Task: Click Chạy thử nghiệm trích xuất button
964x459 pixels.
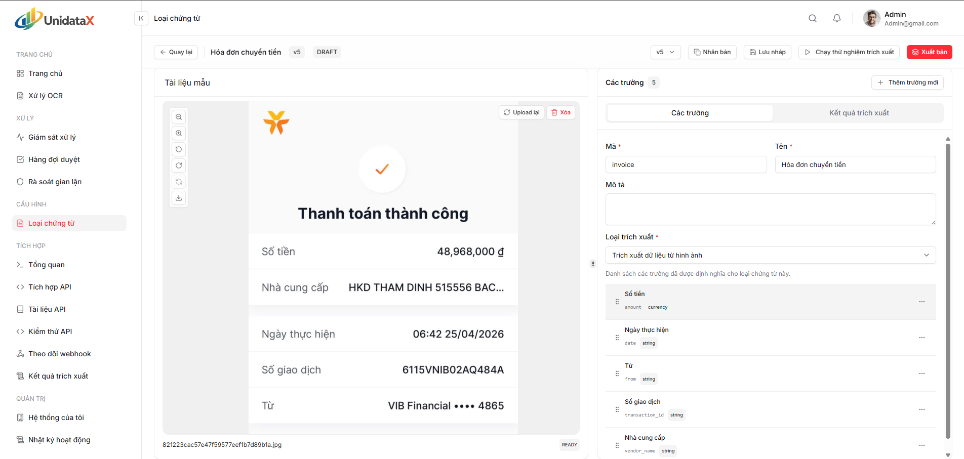Action: (x=849, y=52)
